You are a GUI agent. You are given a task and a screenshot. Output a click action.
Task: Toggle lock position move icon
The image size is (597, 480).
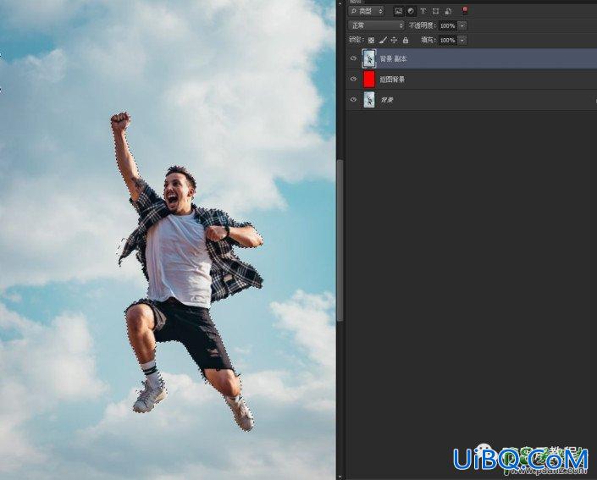click(x=394, y=40)
